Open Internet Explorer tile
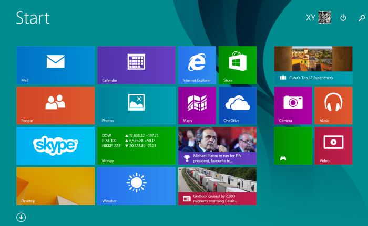The width and height of the screenshot is (368, 226). point(197,65)
